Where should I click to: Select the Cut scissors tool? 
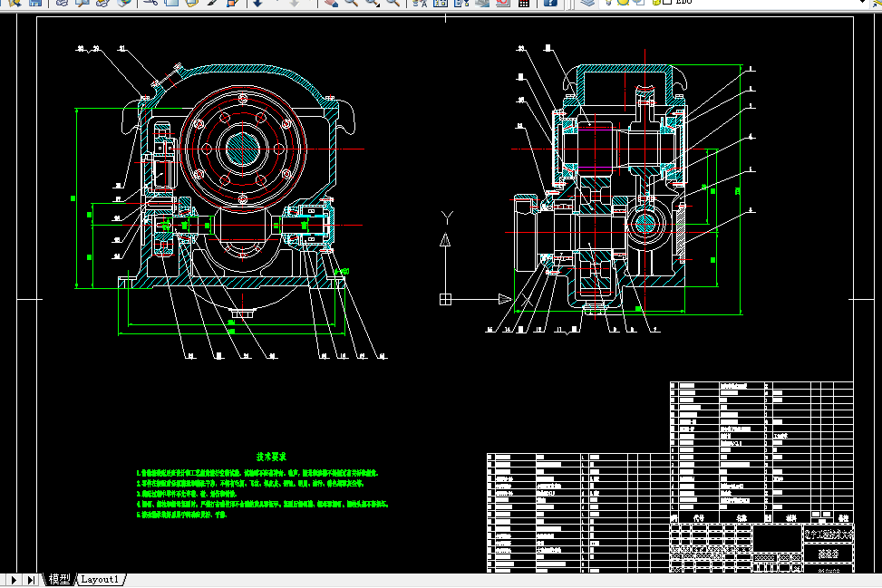click(x=150, y=2)
